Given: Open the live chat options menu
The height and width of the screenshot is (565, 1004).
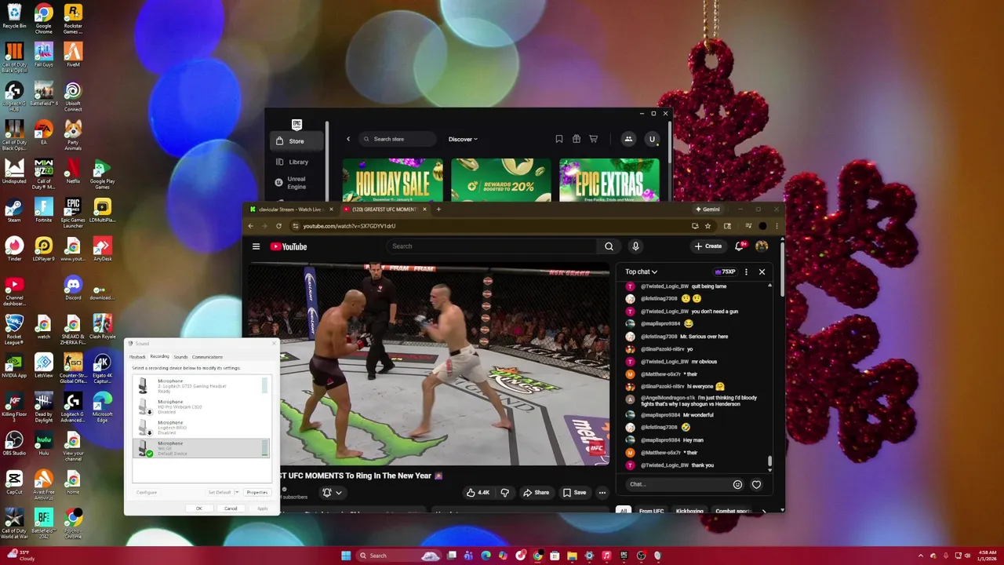Looking at the screenshot, I should tap(746, 272).
